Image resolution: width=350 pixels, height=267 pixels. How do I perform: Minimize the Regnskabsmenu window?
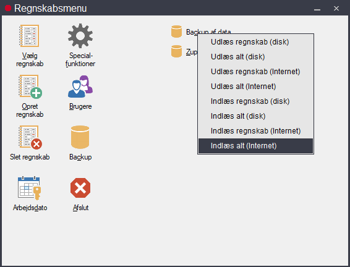(x=317, y=9)
